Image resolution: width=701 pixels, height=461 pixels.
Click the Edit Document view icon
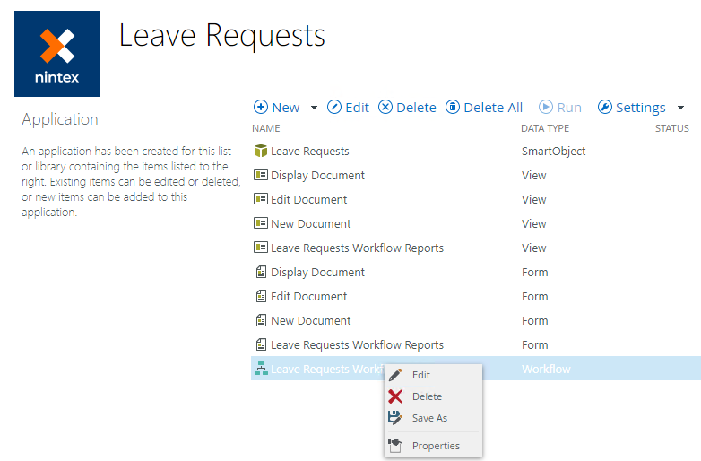(261, 198)
